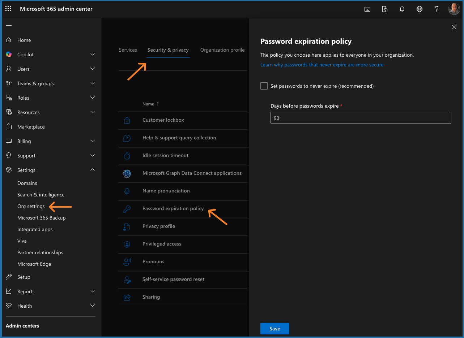The width and height of the screenshot is (464, 338).
Task: Click the Password expiration policy key icon
Action: [127, 209]
